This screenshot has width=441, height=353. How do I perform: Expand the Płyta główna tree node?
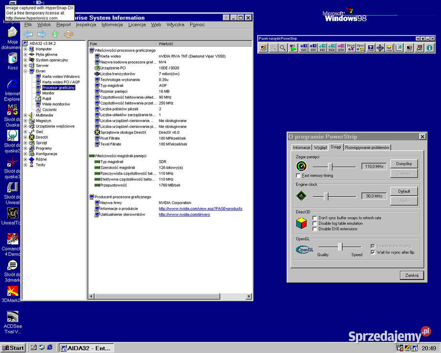(x=25, y=54)
